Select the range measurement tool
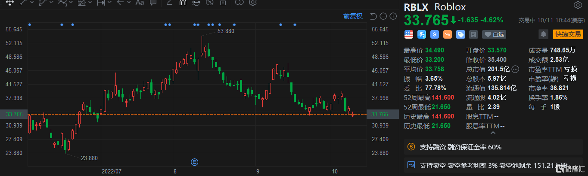588x176 pixels. point(101,3)
